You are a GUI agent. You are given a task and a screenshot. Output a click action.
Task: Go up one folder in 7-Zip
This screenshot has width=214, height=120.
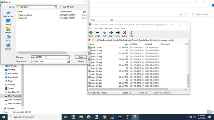[90, 40]
